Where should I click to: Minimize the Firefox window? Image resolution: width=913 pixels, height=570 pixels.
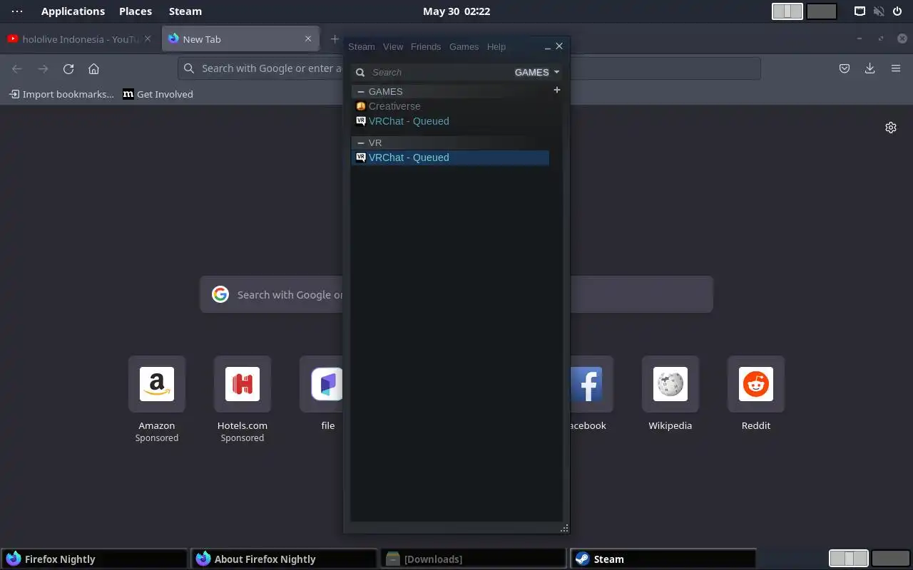point(860,38)
